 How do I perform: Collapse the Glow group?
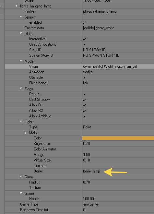pyautogui.click(x=21, y=177)
